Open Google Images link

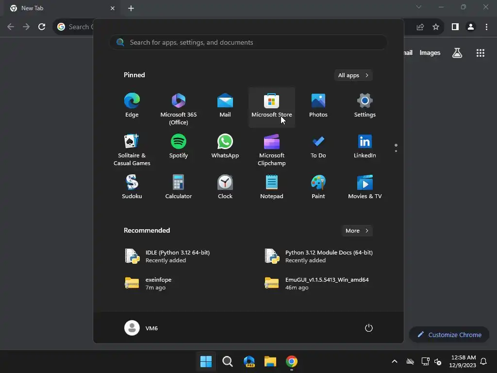coord(430,52)
